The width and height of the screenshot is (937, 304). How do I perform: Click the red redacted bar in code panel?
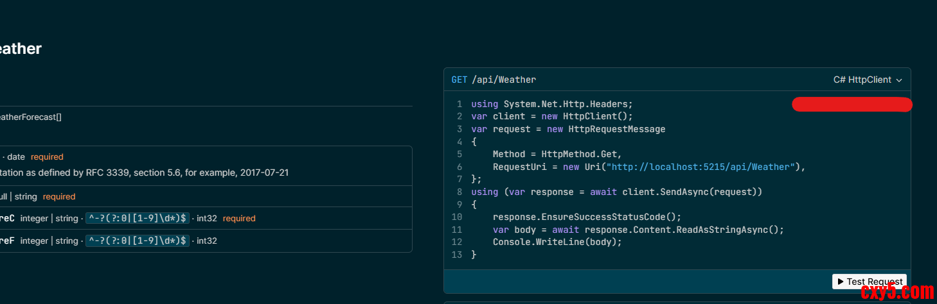click(852, 105)
